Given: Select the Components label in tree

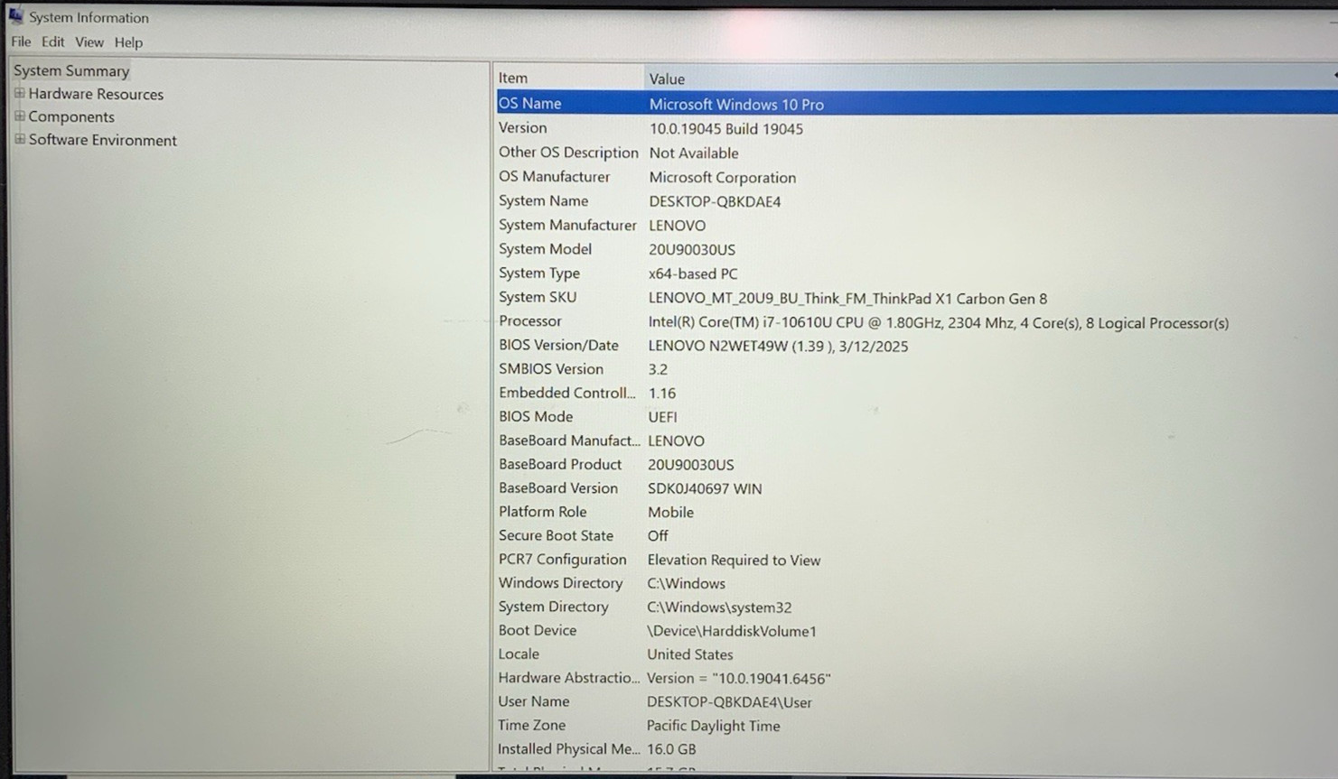Looking at the screenshot, I should [71, 116].
